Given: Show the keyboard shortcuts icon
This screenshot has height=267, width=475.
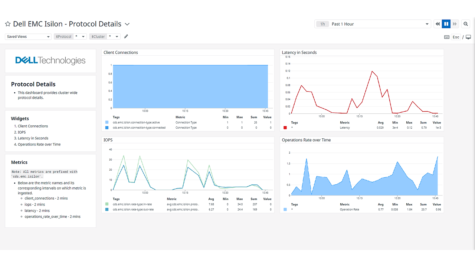Looking at the screenshot, I should pos(447,37).
